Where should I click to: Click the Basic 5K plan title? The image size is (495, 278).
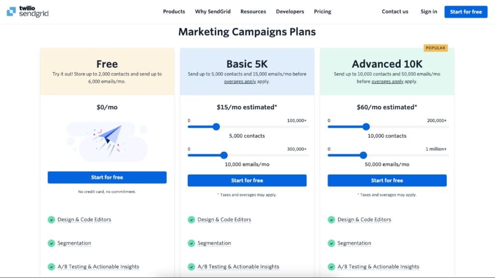(247, 64)
